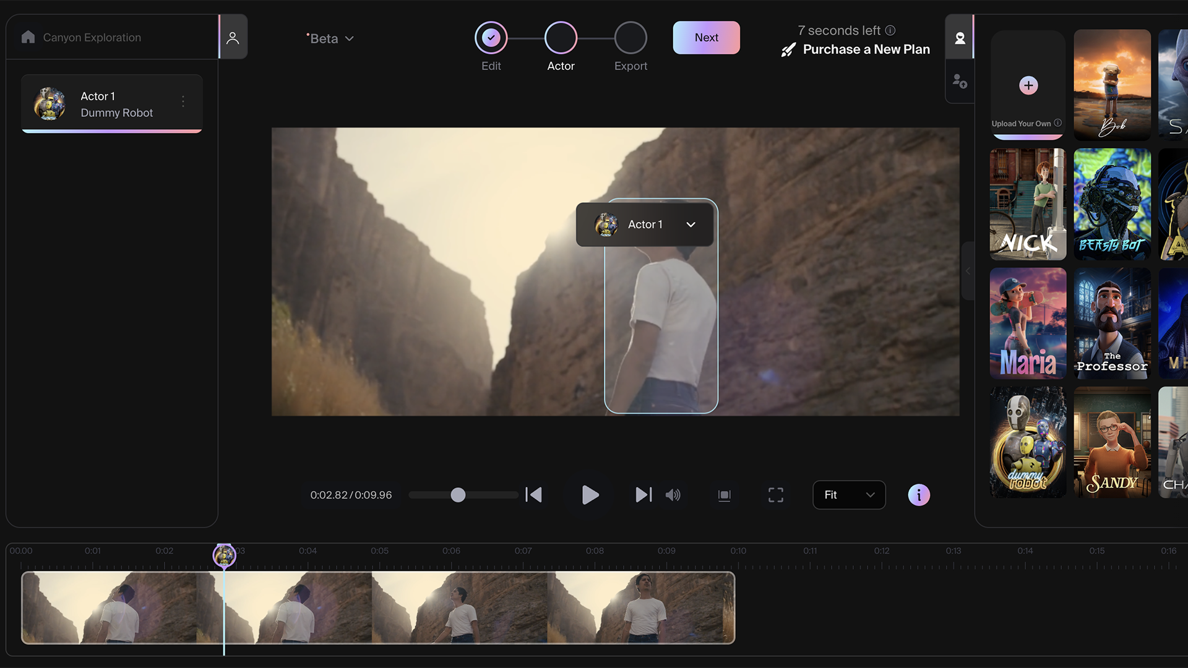Mute the audio with speaker icon

point(673,495)
